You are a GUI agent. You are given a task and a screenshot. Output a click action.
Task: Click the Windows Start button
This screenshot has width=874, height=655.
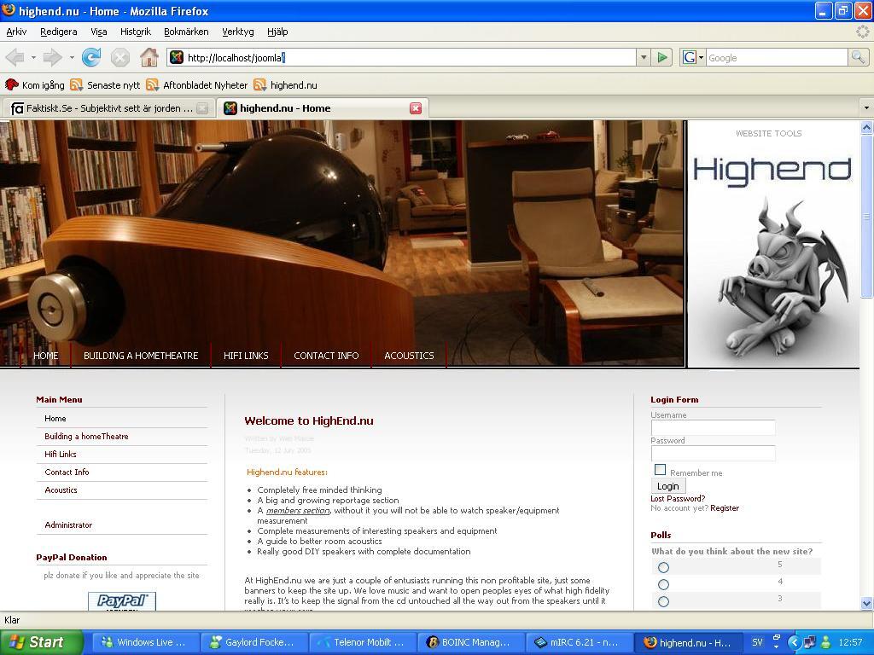[41, 642]
